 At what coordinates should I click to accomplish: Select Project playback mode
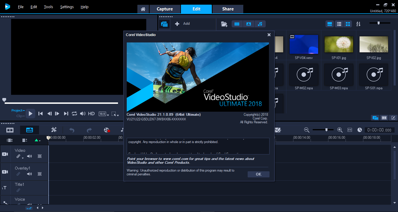[x=18, y=111]
